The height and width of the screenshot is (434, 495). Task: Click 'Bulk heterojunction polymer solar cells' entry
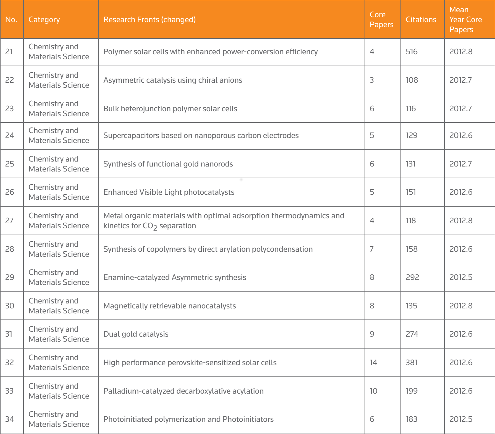click(x=170, y=109)
